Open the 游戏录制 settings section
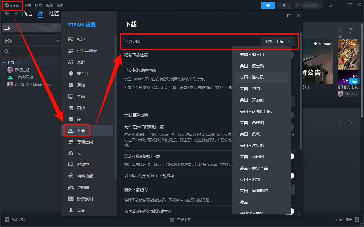The width and height of the screenshot is (364, 227). pyautogui.click(x=87, y=199)
